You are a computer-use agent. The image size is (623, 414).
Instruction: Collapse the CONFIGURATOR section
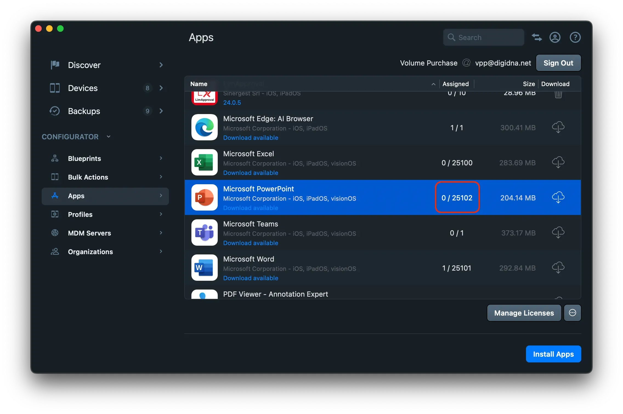tap(109, 136)
